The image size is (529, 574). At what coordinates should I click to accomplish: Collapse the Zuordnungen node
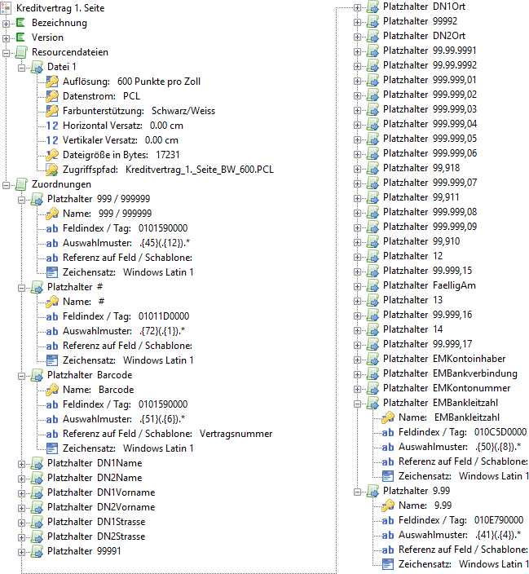7,184
